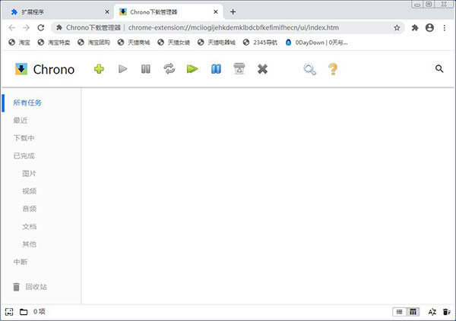Open the 淘宝特卖 bookmark
Screen dimensions: 456x321
[x=54, y=42]
